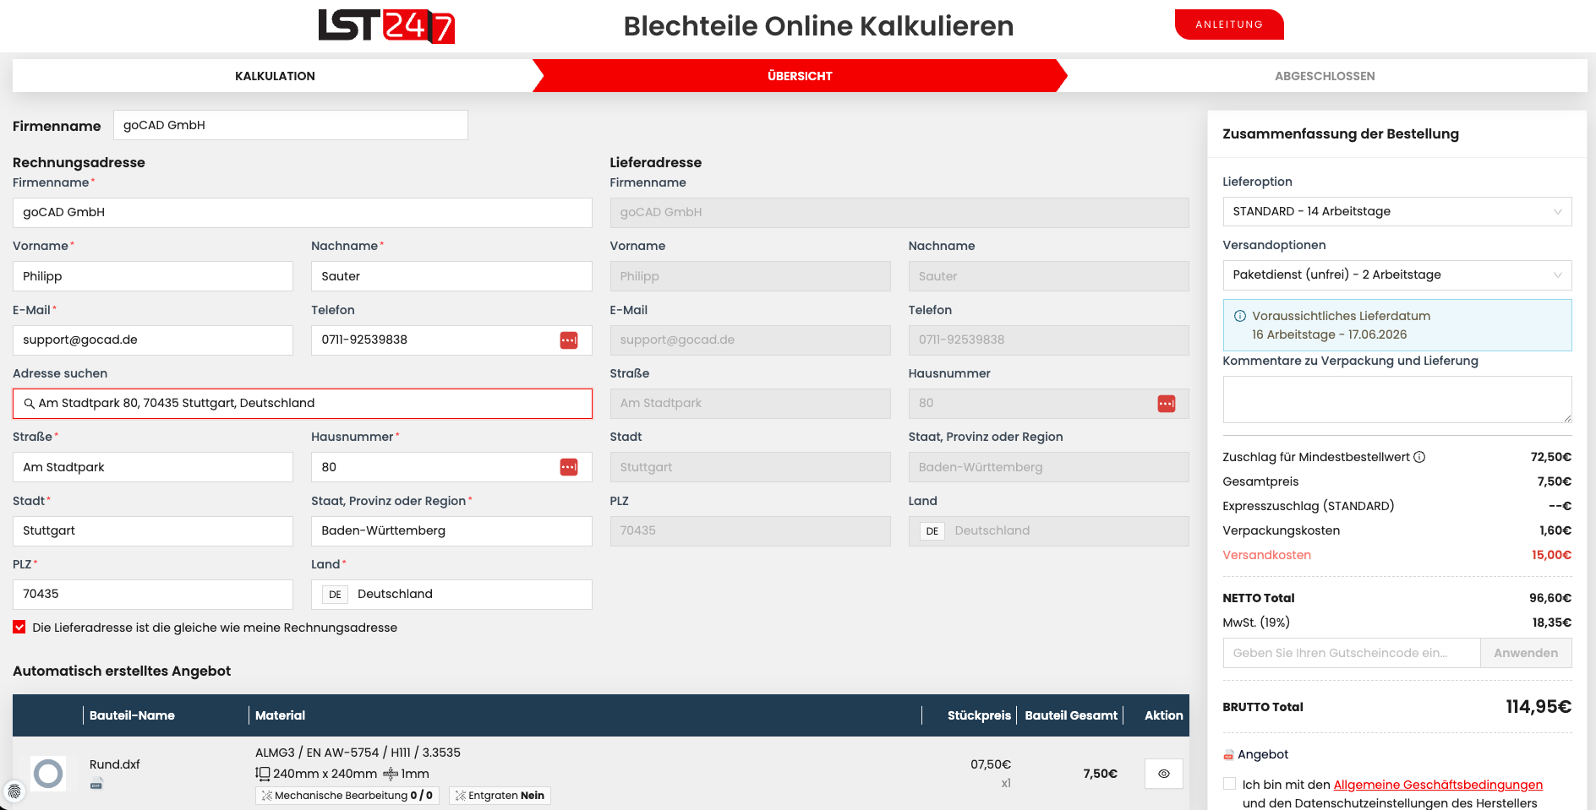Uncheck same delivery address as billing checkbox
1596x810 pixels.
click(19, 628)
